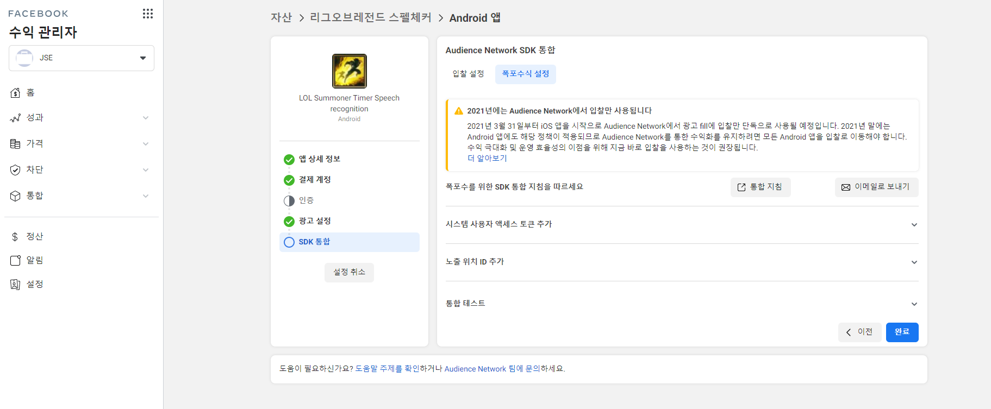
Task: Click the 설정 settings icon in sidebar
Action: tap(15, 285)
